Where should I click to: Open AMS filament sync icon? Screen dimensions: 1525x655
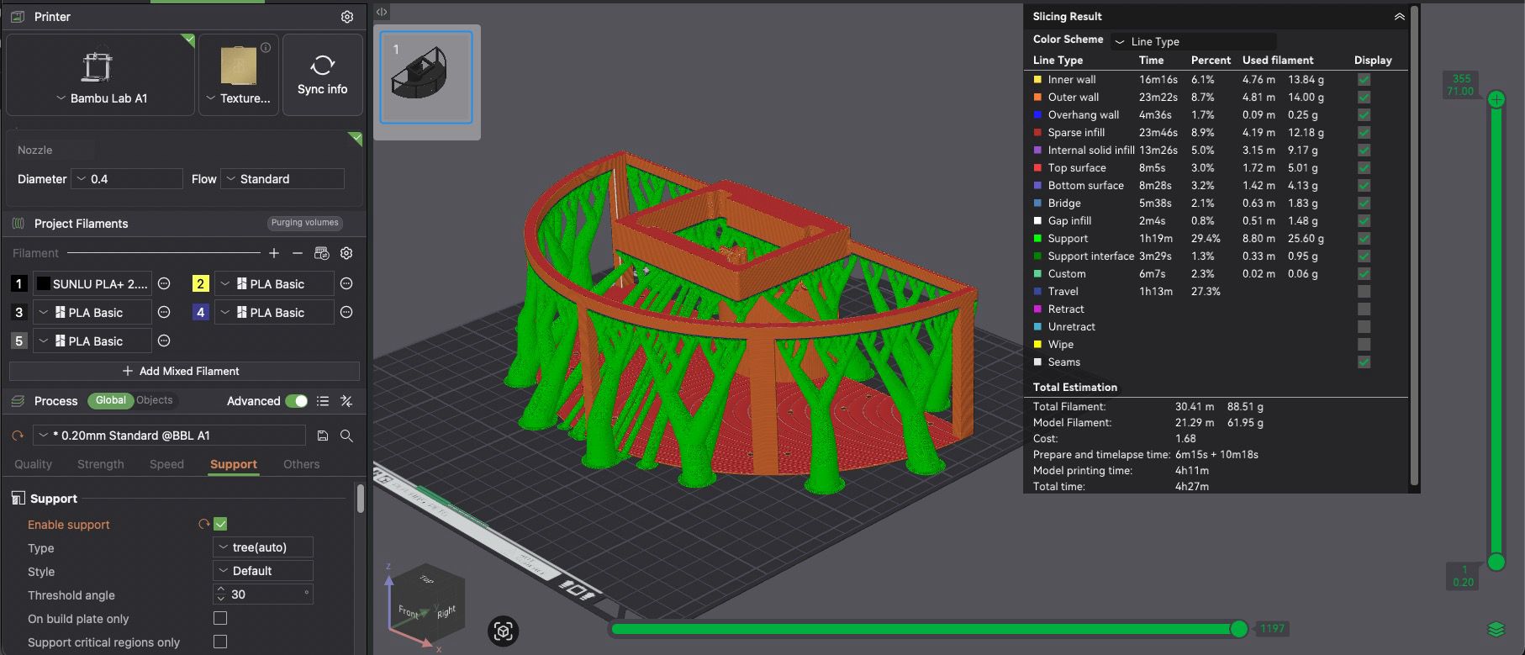pyautogui.click(x=321, y=253)
